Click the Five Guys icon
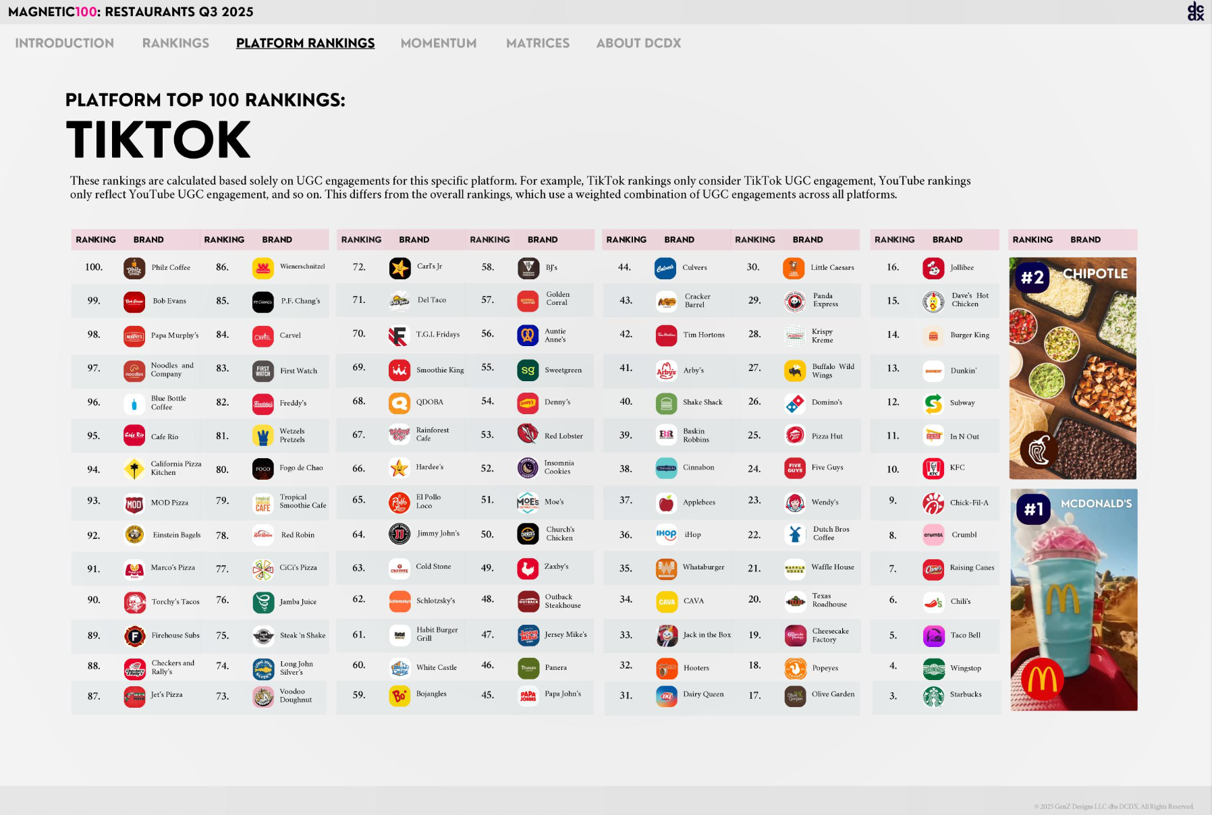Screen dimensions: 1212x815 795,468
